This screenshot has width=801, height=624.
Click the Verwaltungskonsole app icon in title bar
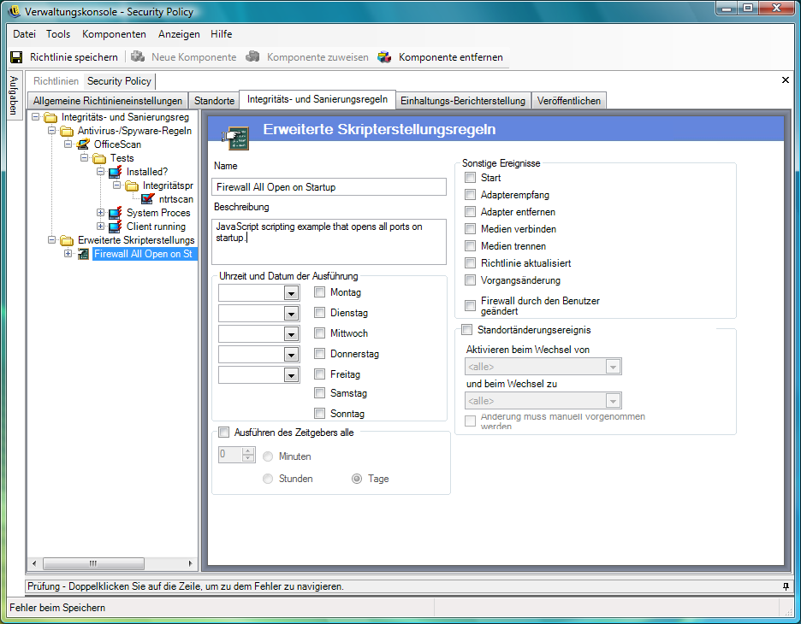15,11
